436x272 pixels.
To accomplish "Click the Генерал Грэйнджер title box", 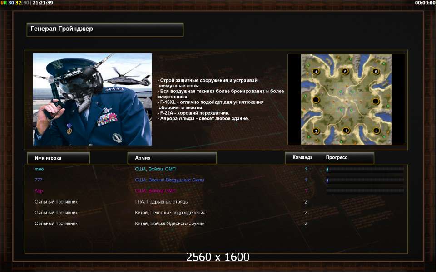I will (105, 30).
